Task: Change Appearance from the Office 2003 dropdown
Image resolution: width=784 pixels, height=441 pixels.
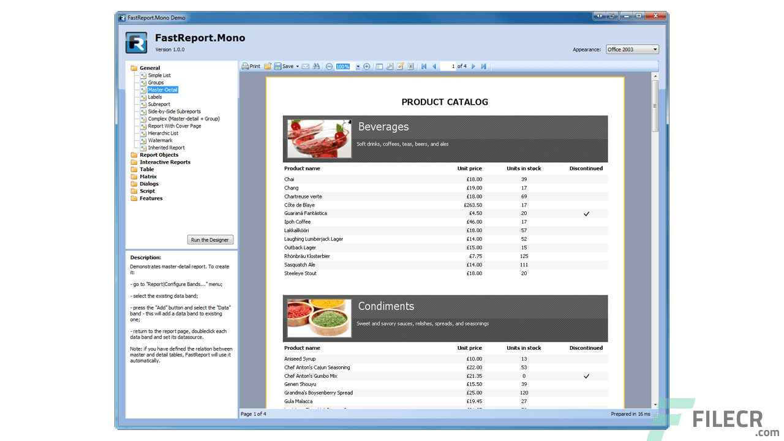Action: [x=632, y=49]
